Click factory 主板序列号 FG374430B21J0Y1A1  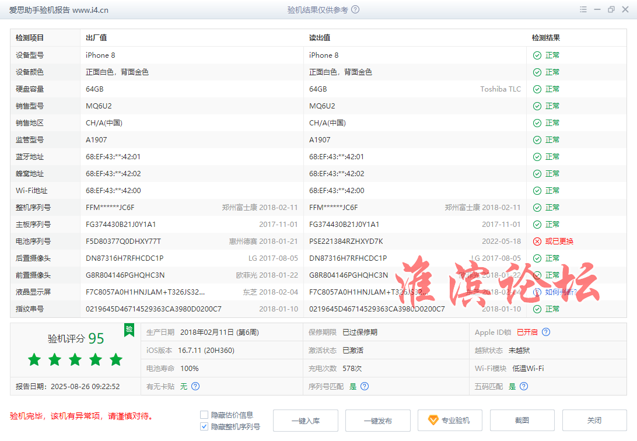pyautogui.click(x=121, y=224)
